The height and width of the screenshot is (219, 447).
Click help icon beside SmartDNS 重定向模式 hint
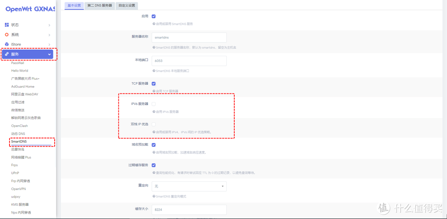154,197
